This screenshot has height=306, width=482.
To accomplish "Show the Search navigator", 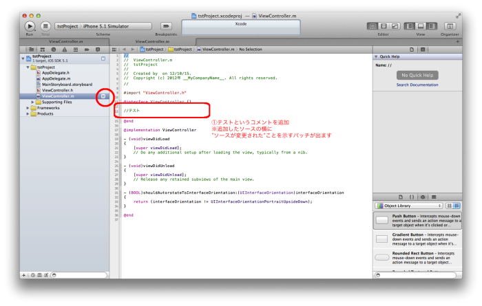I will pyautogui.click(x=54, y=50).
